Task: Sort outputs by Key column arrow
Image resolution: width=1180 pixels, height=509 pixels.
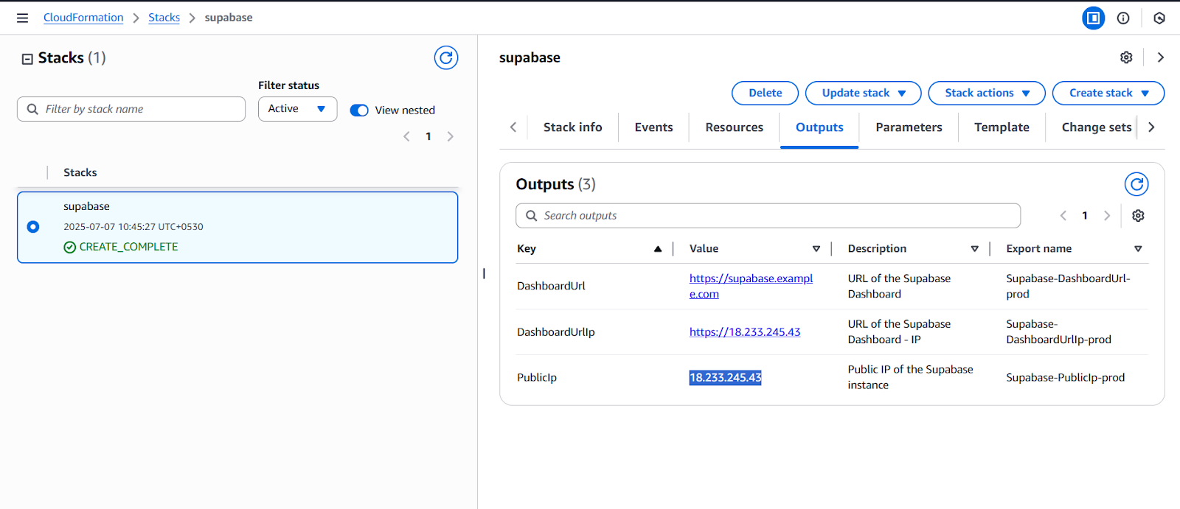Action: (658, 249)
